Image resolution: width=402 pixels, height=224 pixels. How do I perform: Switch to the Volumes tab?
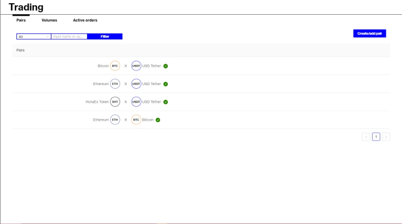point(49,20)
